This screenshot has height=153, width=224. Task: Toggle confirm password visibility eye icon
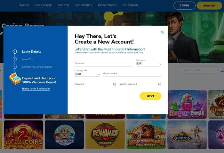tap(160, 84)
